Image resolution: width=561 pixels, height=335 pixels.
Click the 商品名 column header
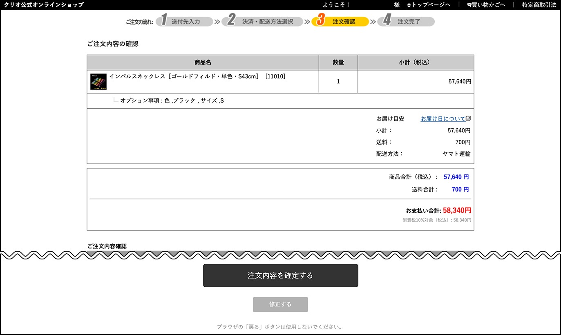tap(203, 63)
